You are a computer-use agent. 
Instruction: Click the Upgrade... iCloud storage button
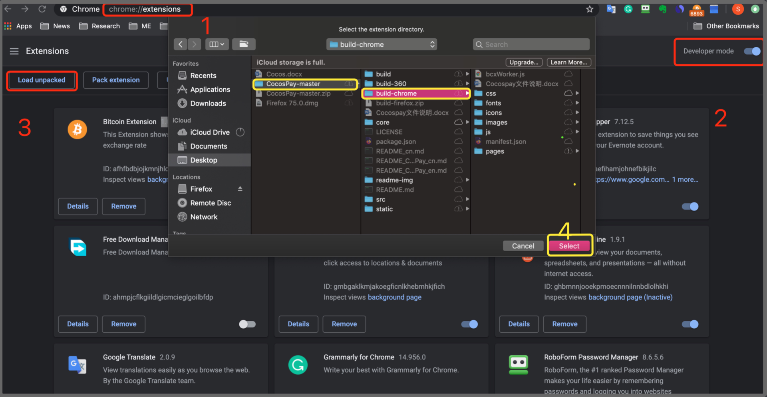click(524, 62)
